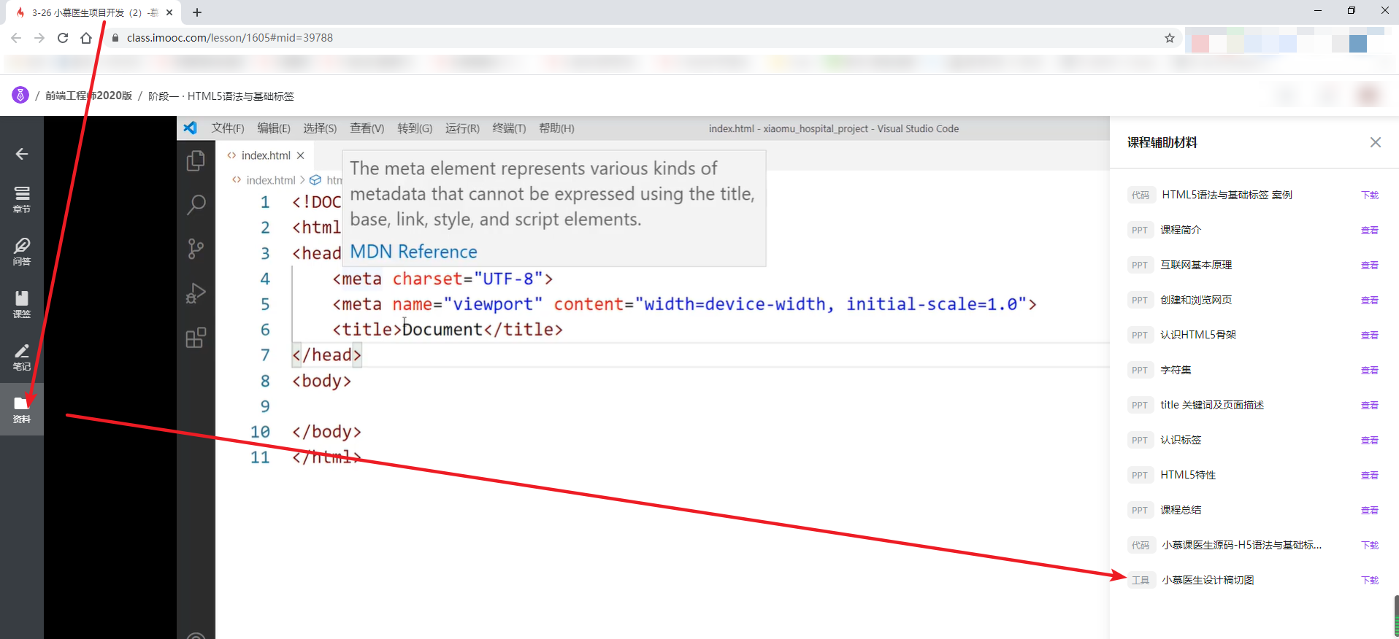Image resolution: width=1399 pixels, height=639 pixels.
Task: Bookmark this page with the star
Action: tap(1170, 38)
